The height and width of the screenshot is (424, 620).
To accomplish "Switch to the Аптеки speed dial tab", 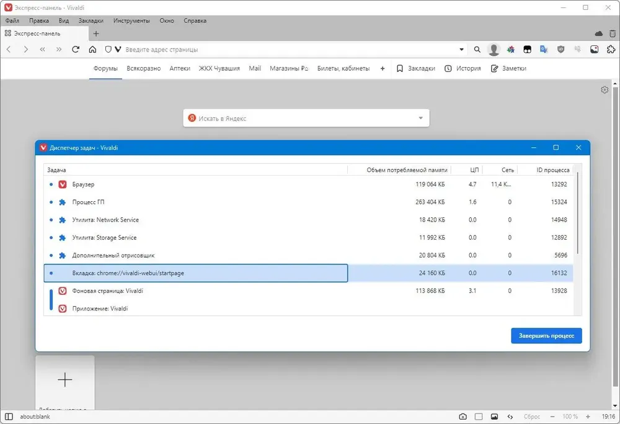I will [x=180, y=68].
